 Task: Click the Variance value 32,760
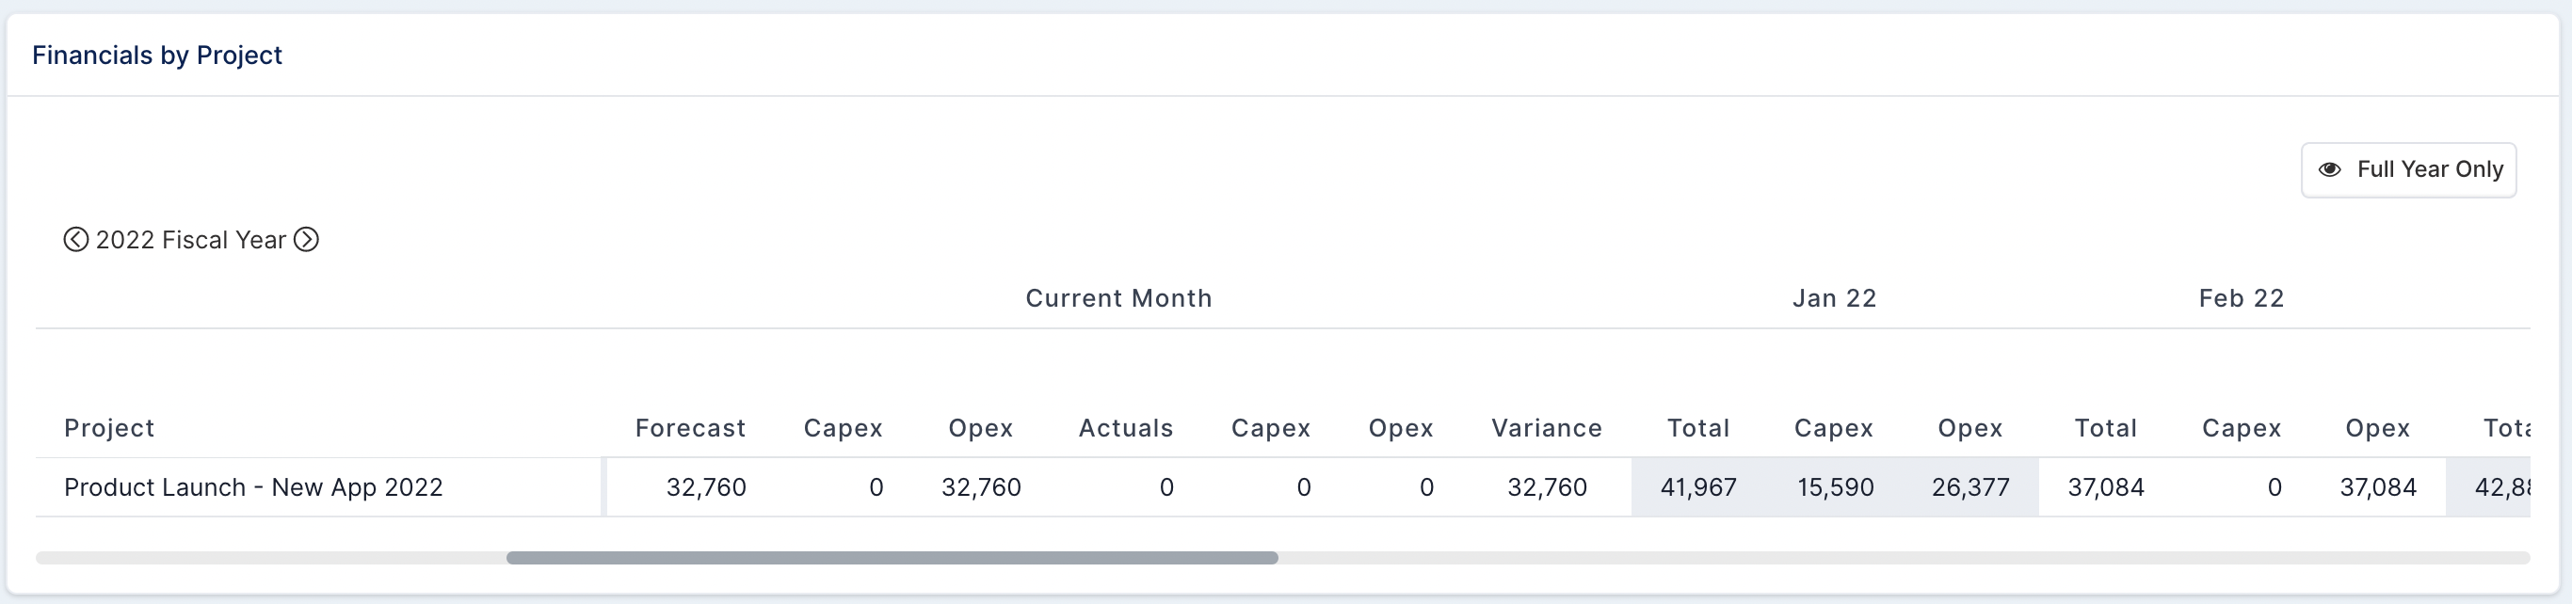point(1547,487)
